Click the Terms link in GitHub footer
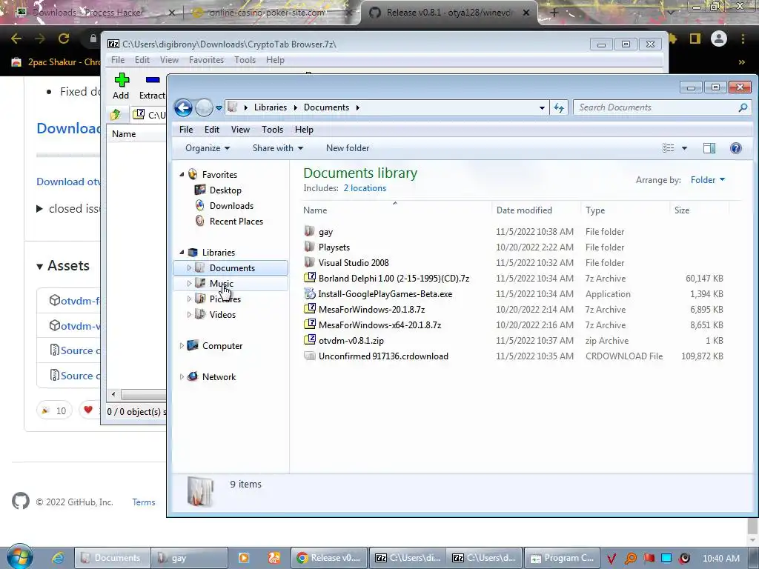 tap(144, 502)
